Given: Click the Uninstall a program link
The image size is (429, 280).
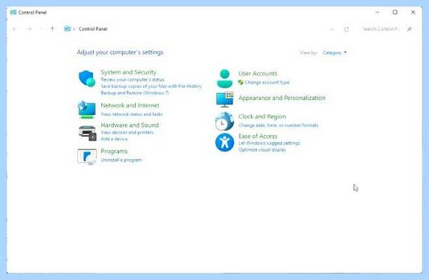Looking at the screenshot, I should pos(122,160).
